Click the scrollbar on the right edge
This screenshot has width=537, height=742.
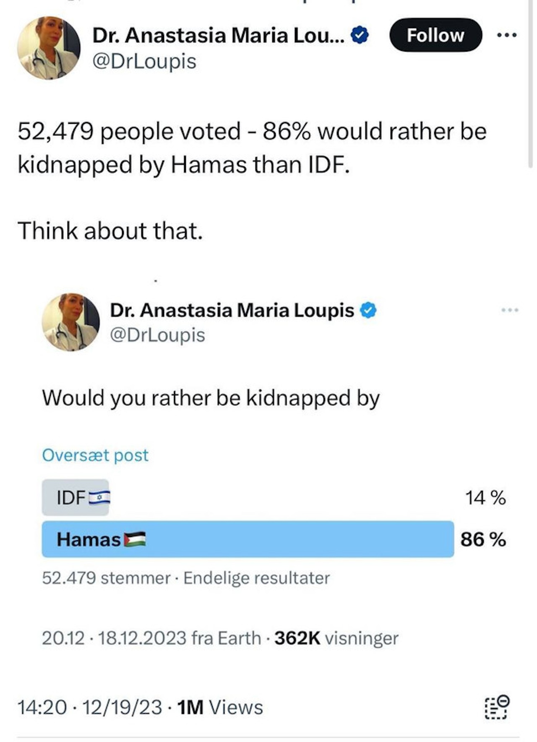pos(531,82)
